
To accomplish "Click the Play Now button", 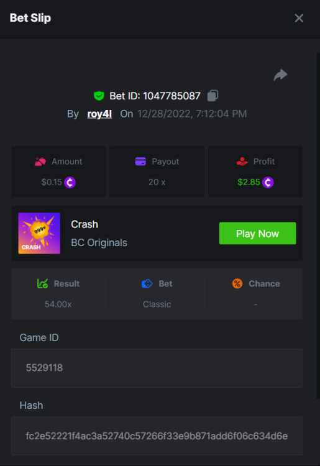I will coord(258,233).
